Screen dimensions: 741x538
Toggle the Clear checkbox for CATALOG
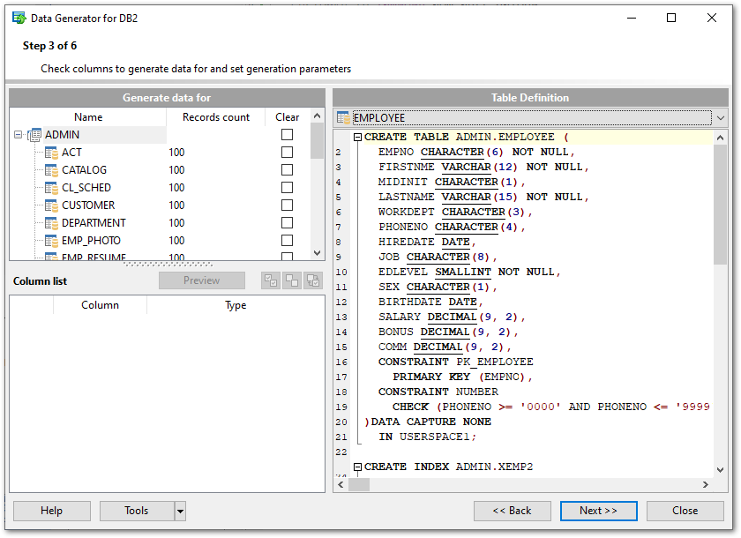tap(287, 169)
